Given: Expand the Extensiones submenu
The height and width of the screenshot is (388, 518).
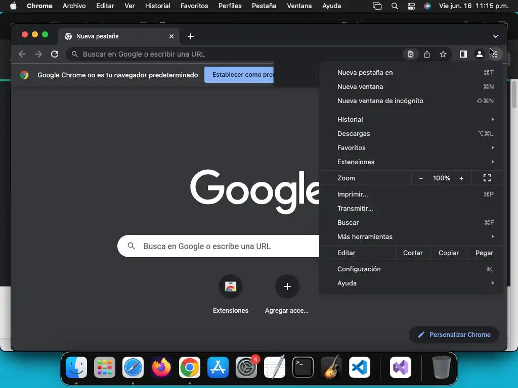Looking at the screenshot, I should 411,162.
